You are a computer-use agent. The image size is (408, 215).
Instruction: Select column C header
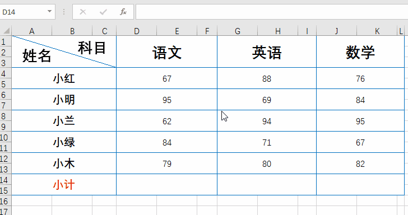(104, 31)
